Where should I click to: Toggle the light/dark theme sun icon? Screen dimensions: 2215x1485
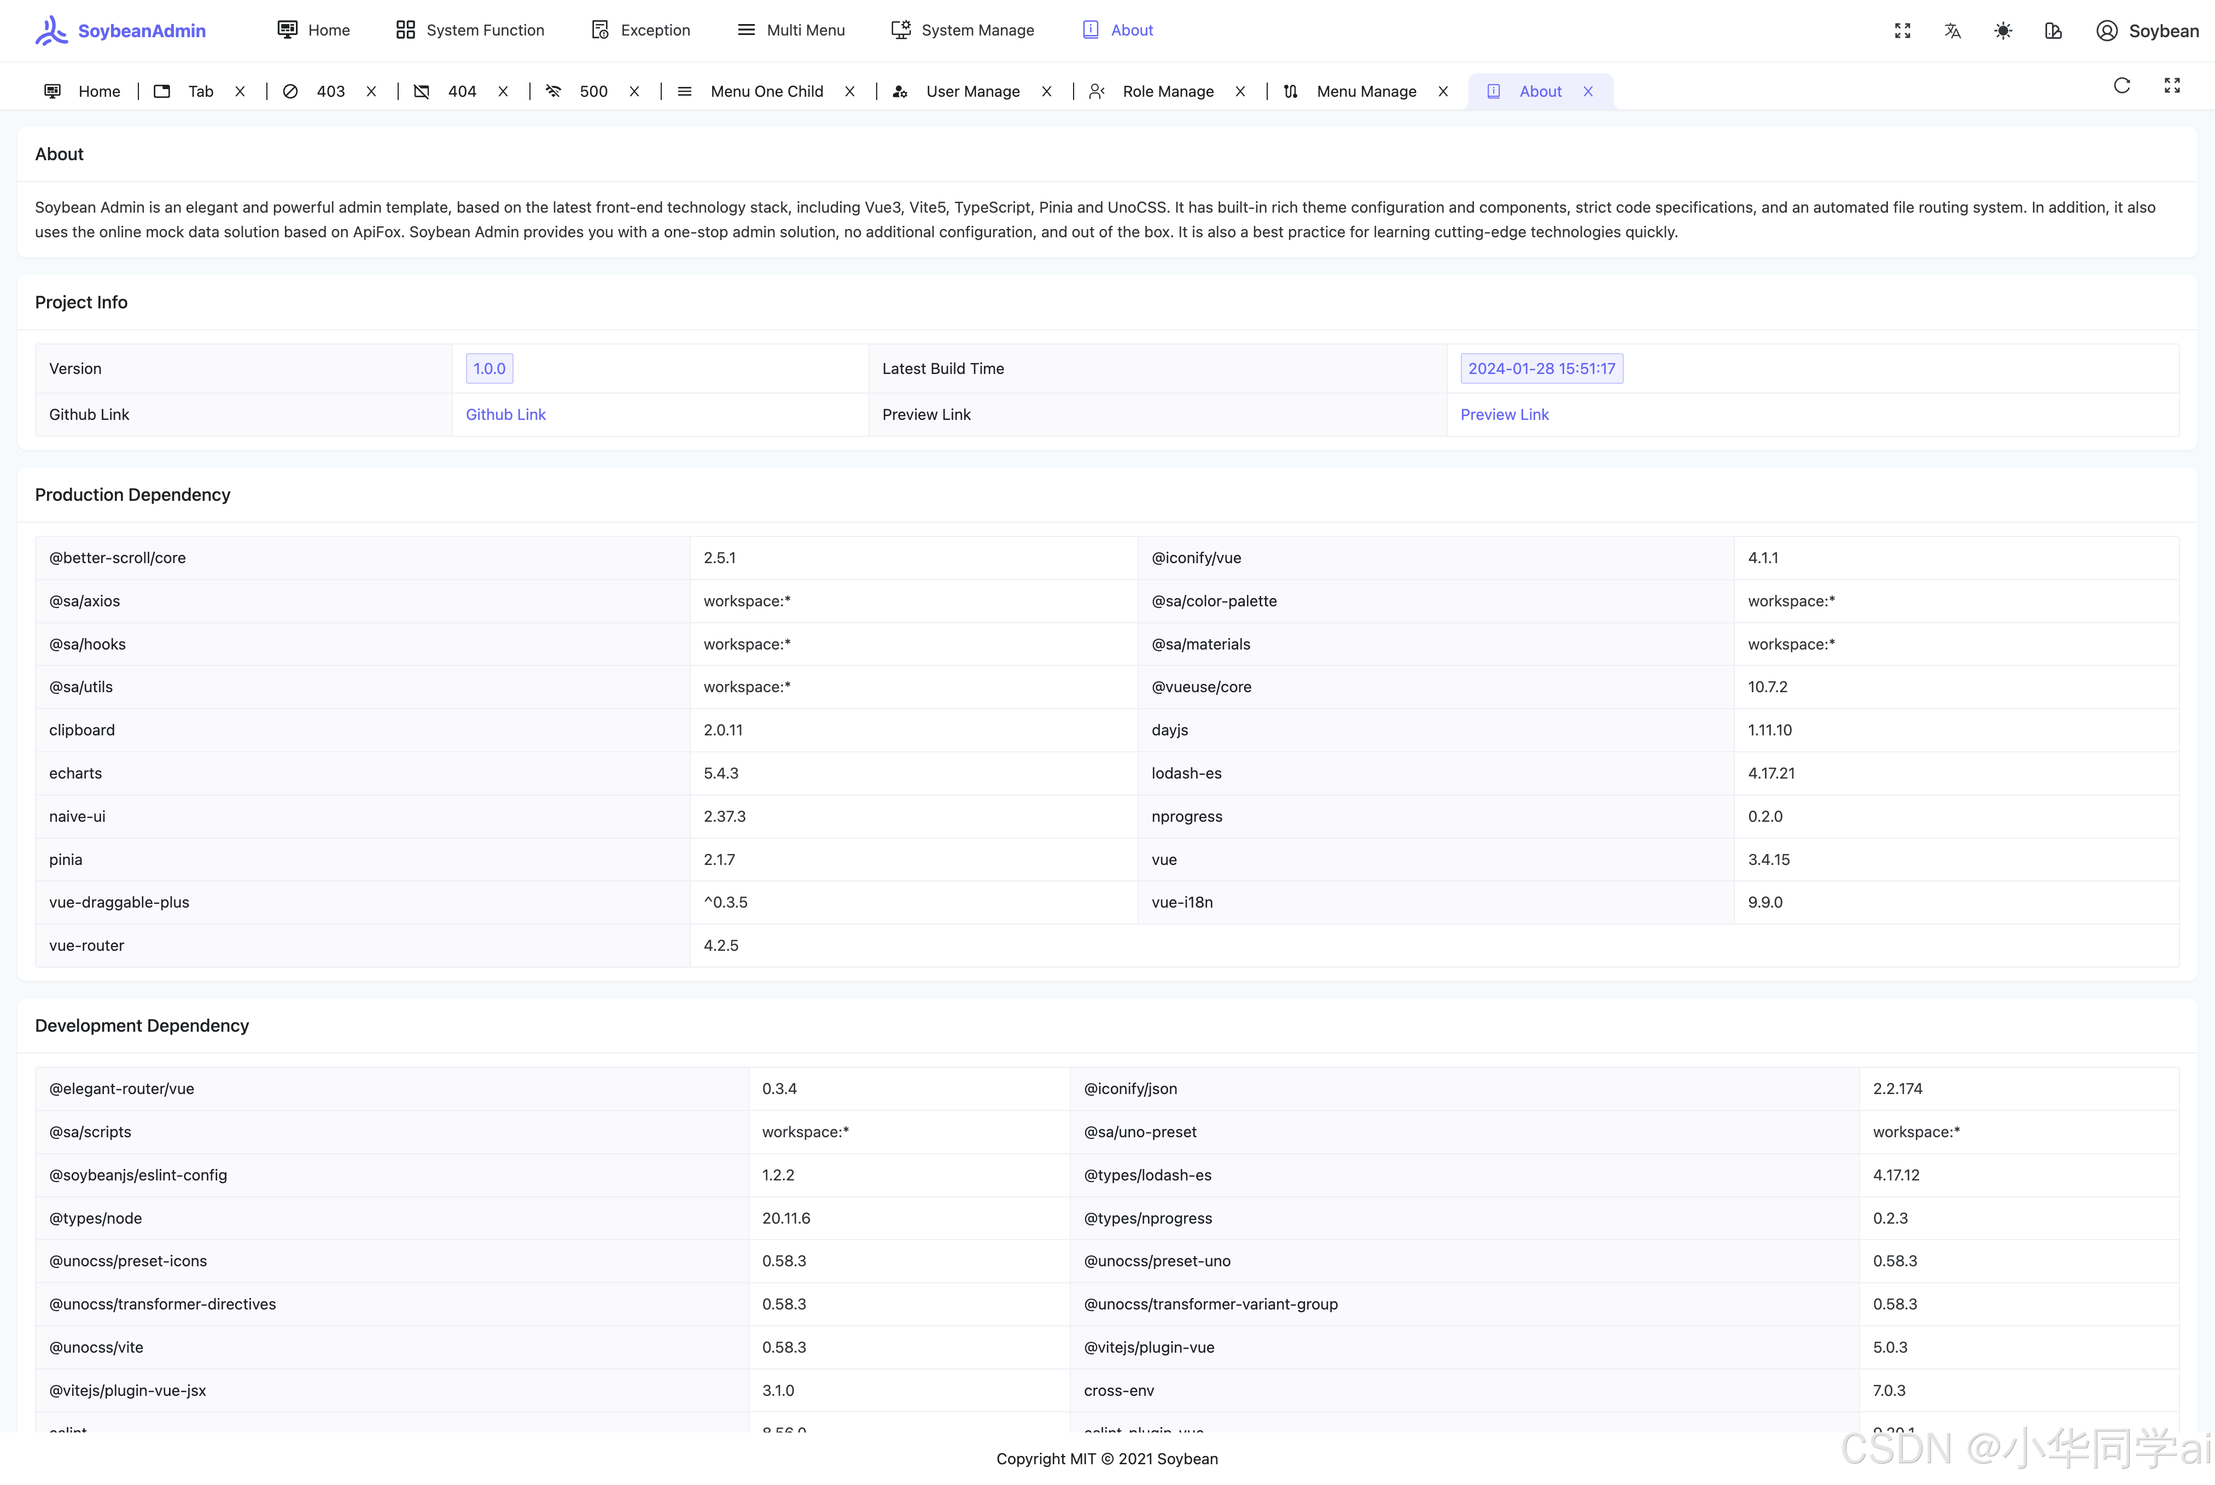(2003, 30)
